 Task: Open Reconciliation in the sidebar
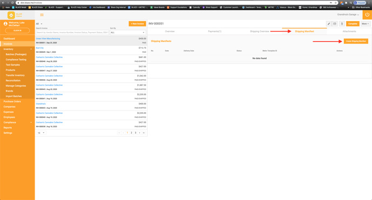[x=13, y=80]
